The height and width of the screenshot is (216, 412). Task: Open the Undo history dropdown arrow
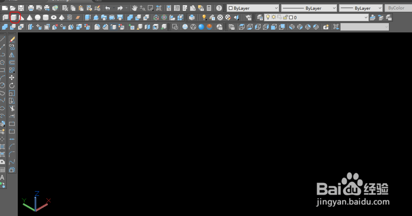click(x=114, y=8)
